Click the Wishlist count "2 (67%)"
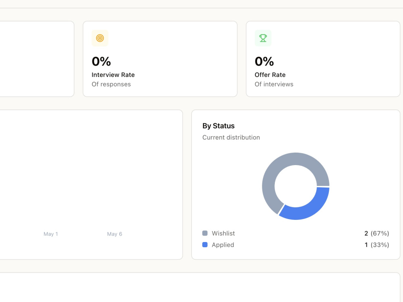The image size is (403, 302). click(x=376, y=233)
